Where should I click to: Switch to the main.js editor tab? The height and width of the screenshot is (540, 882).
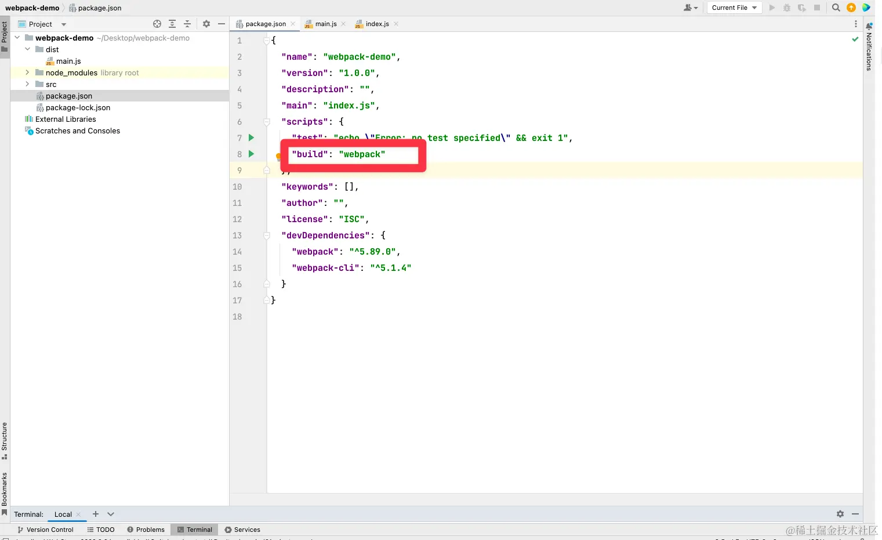pyautogui.click(x=325, y=24)
